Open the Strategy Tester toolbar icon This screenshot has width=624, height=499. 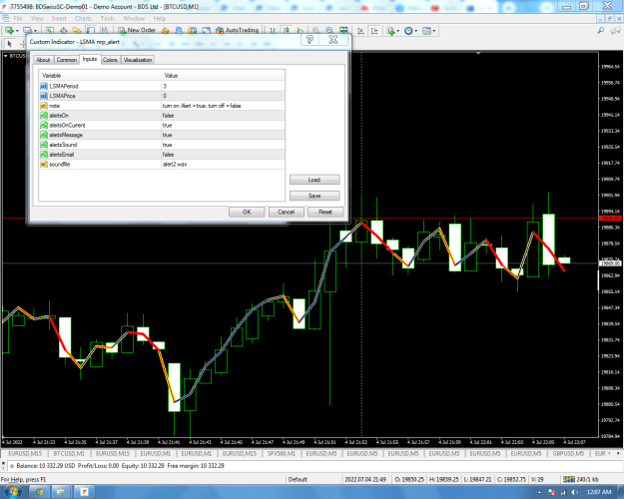tap(104, 30)
